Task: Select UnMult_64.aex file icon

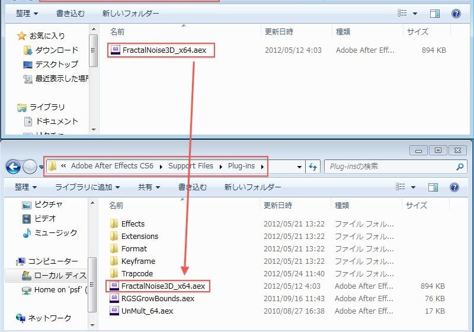Action: point(114,311)
